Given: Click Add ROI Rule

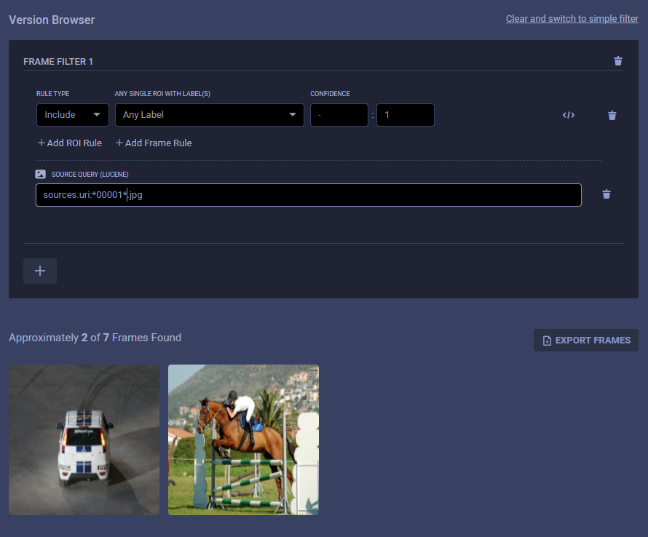Looking at the screenshot, I should [70, 143].
